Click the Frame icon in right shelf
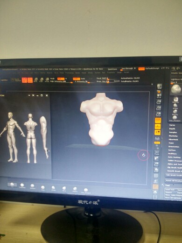The image size is (182, 243). (157, 152)
